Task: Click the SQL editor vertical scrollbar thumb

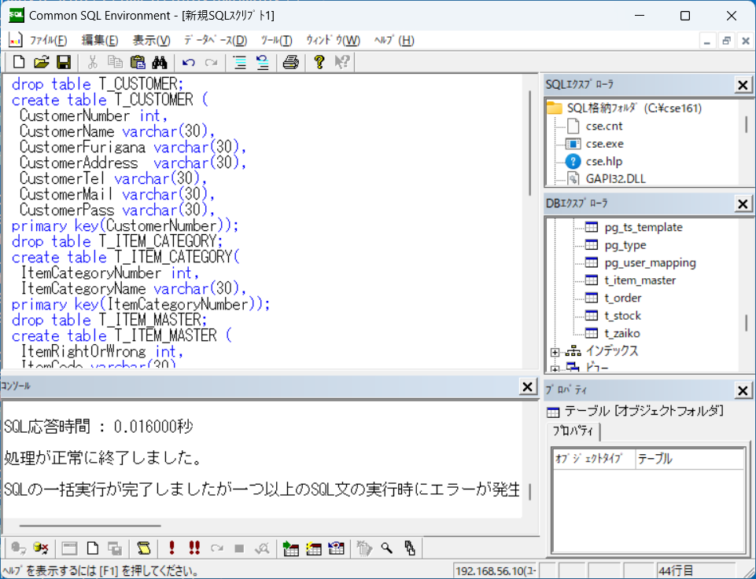Action: 530,142
